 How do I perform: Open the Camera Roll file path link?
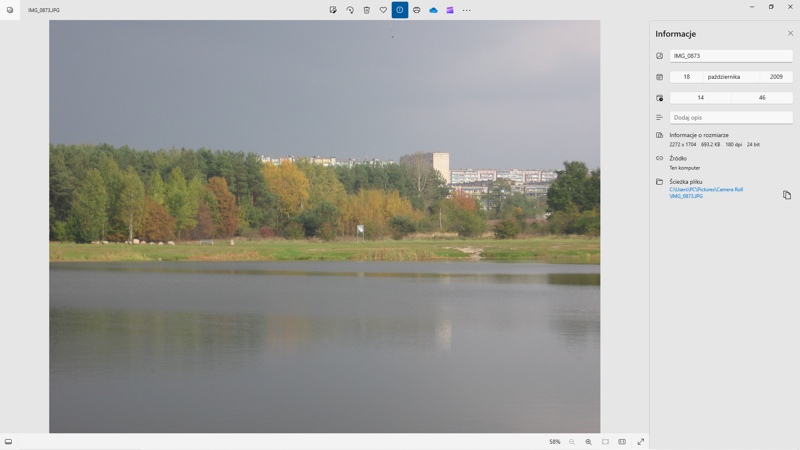706,192
